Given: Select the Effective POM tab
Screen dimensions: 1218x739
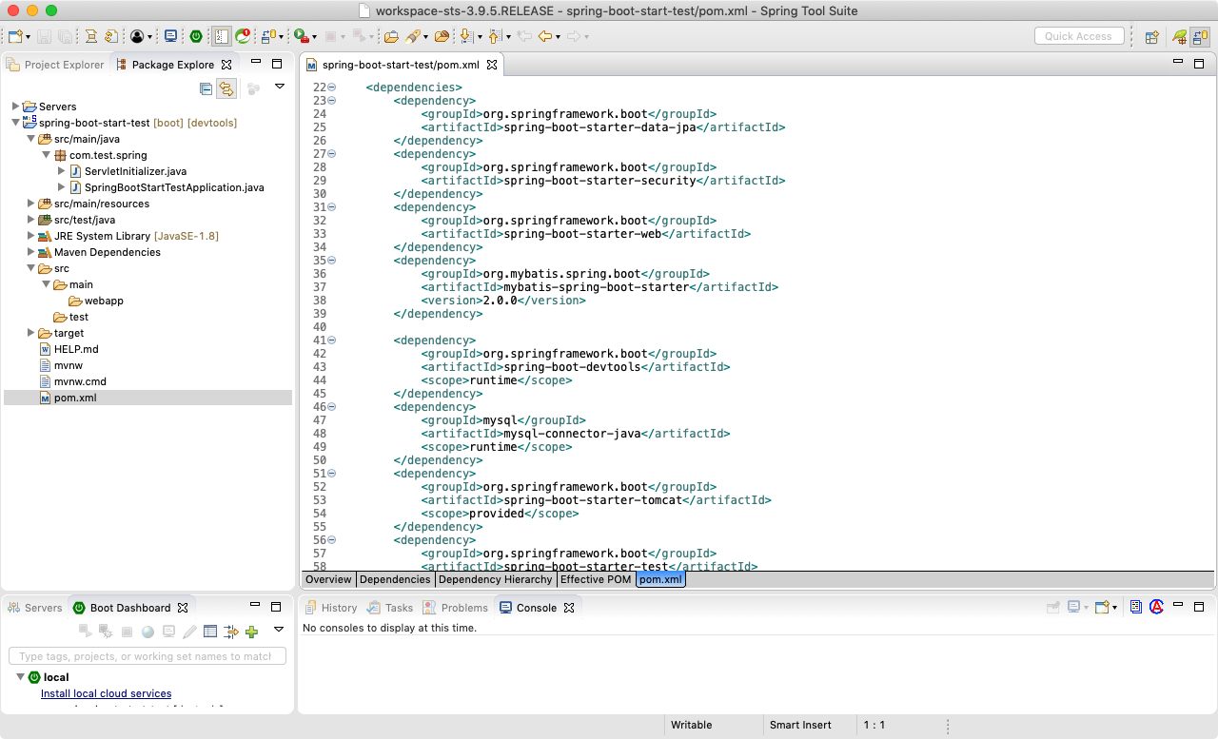Looking at the screenshot, I should click(595, 579).
